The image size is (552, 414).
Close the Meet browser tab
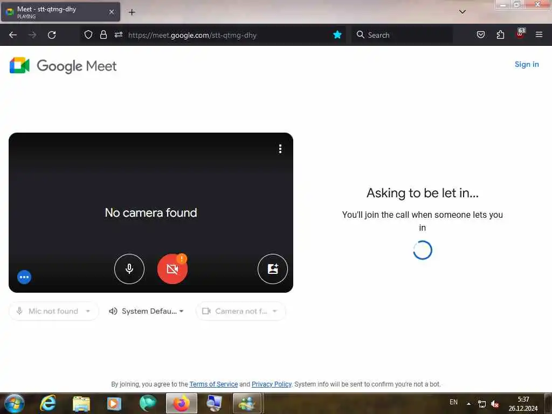pos(112,12)
